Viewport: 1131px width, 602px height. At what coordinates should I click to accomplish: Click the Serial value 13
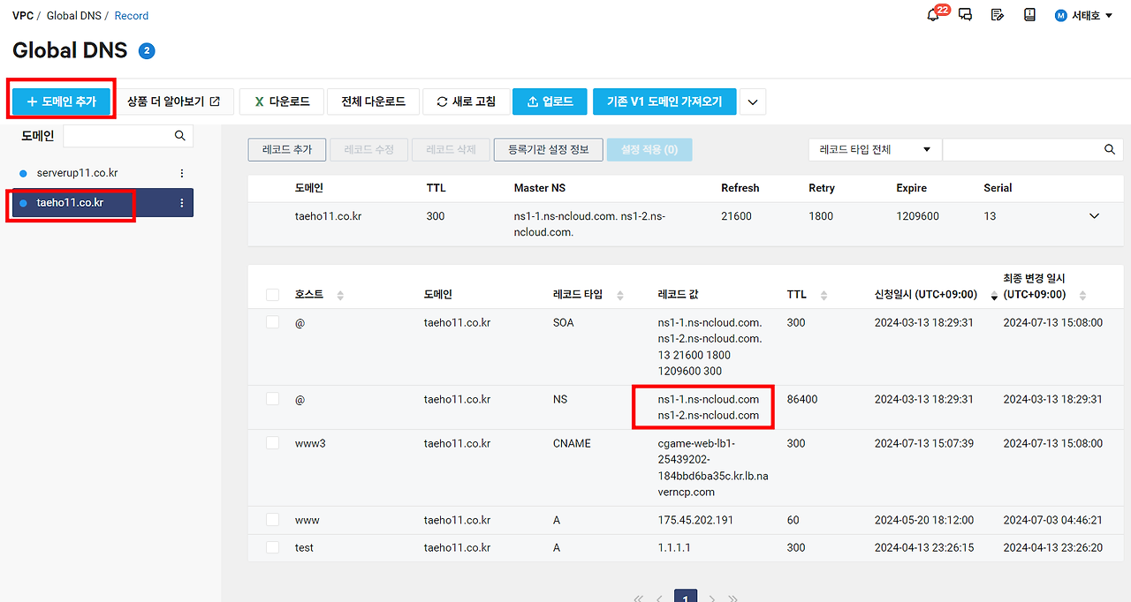coord(990,216)
